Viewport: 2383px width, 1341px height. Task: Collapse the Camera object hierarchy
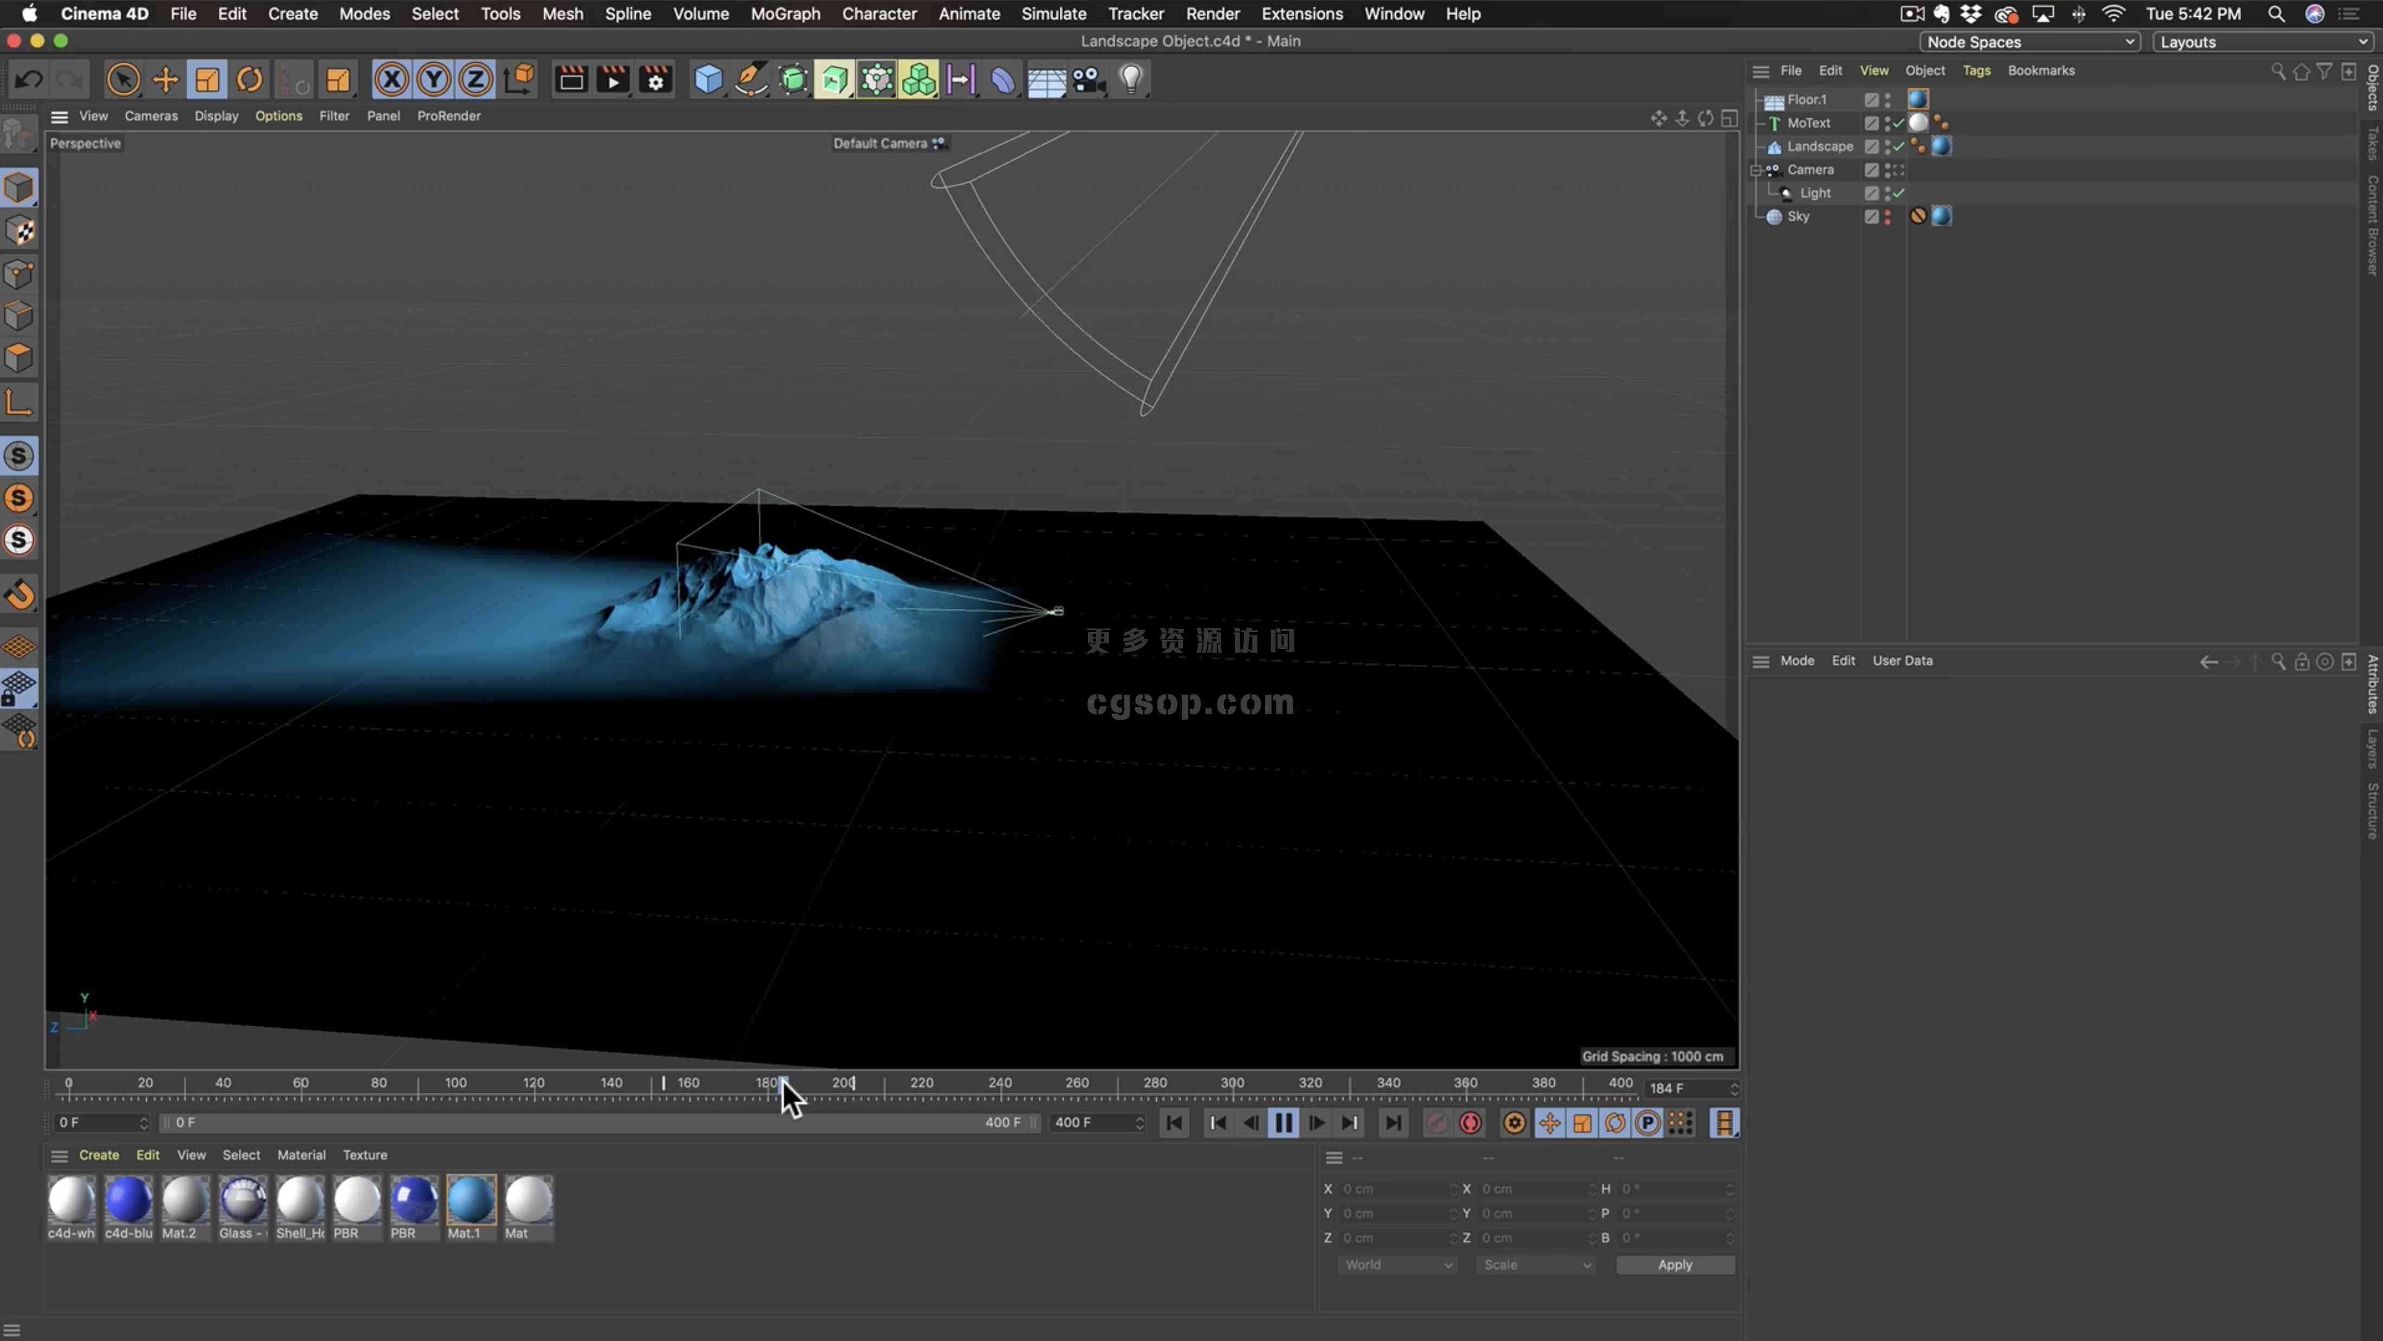coord(1755,170)
